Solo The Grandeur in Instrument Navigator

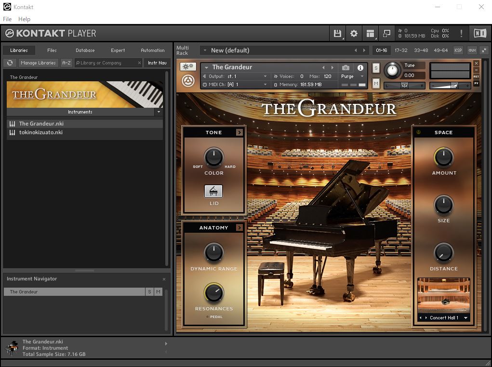click(x=149, y=292)
